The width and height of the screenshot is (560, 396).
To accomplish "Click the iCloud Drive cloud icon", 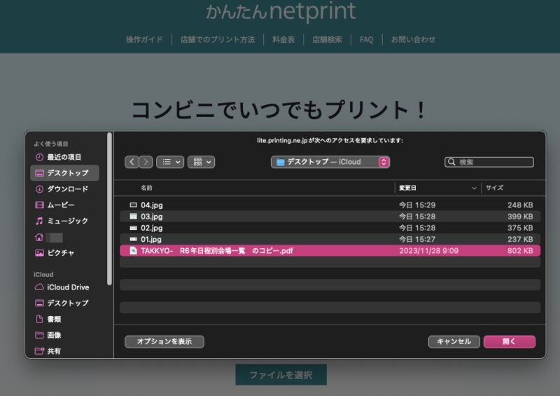I will pos(39,287).
